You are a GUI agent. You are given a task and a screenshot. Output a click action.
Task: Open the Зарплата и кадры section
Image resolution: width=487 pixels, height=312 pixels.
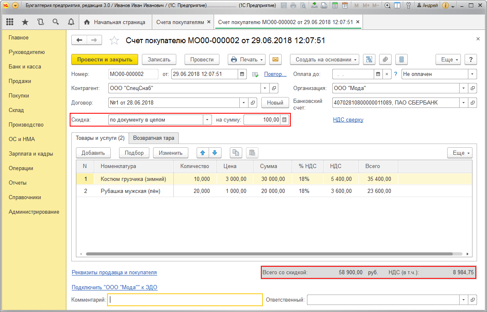point(31,154)
